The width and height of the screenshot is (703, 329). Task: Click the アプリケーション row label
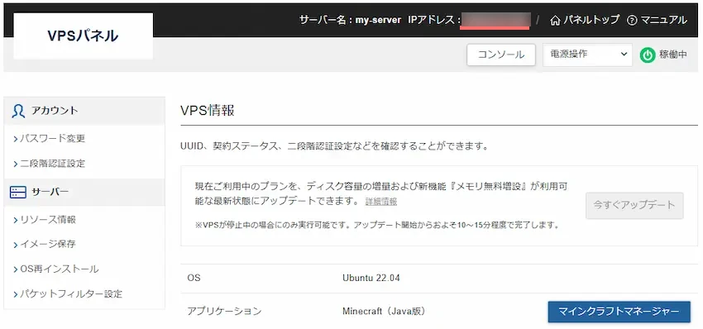[x=224, y=311]
